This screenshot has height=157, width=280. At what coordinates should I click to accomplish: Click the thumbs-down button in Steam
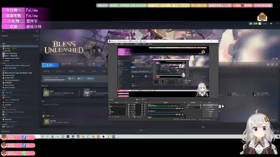[81, 78]
